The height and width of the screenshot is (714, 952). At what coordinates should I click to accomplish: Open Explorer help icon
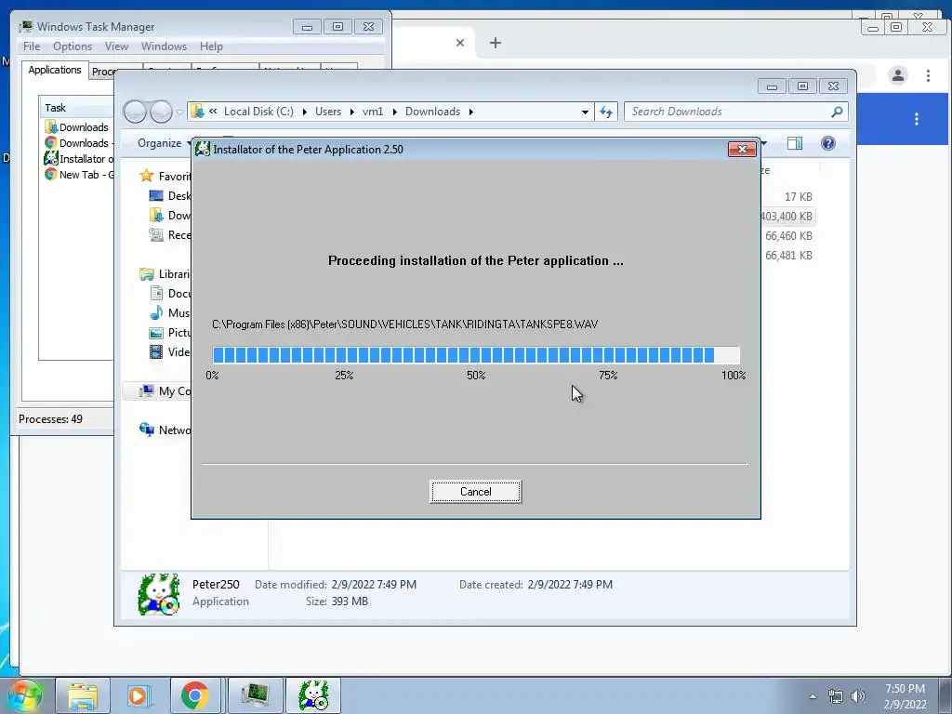828,143
